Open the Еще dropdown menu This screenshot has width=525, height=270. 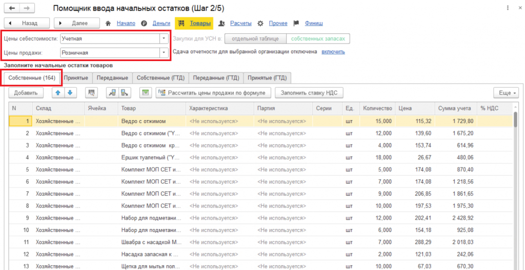[x=506, y=92]
